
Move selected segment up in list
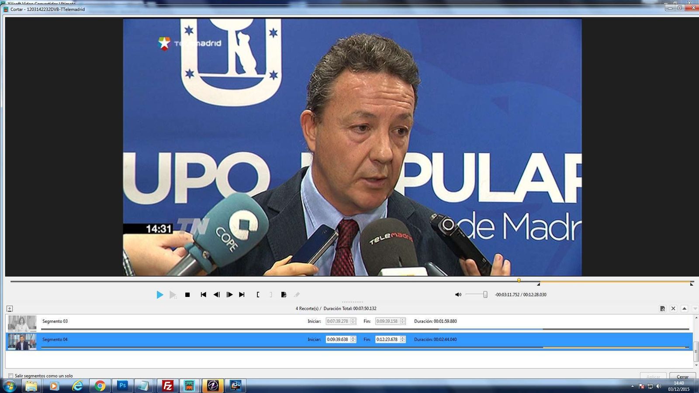click(685, 309)
